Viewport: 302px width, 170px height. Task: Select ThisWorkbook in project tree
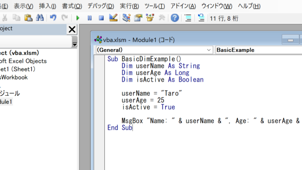(x=14, y=77)
